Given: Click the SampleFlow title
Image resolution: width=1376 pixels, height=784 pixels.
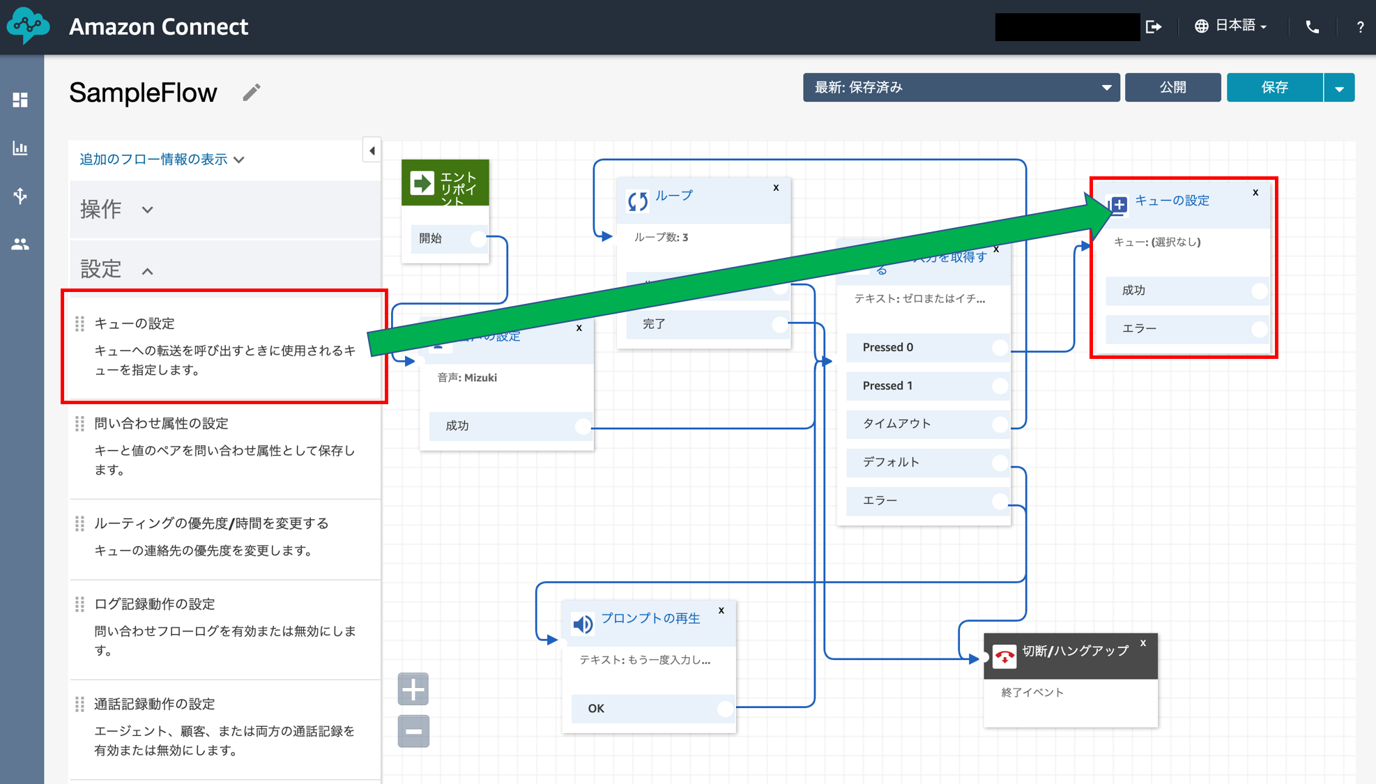Looking at the screenshot, I should tap(143, 92).
